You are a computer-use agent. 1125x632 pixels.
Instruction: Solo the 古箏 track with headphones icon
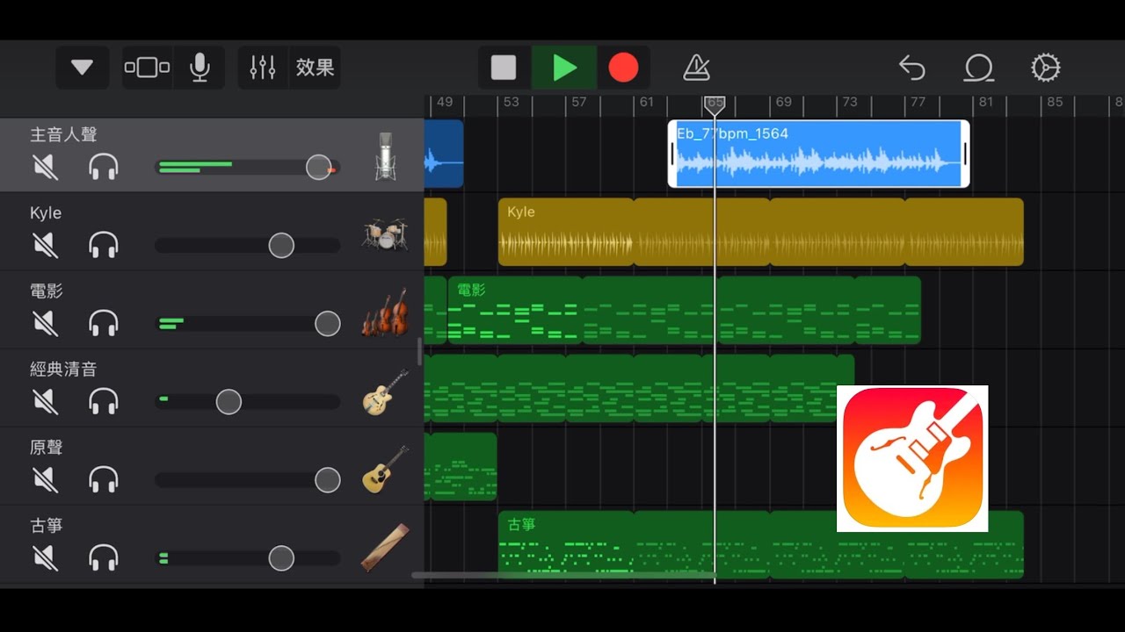click(104, 558)
